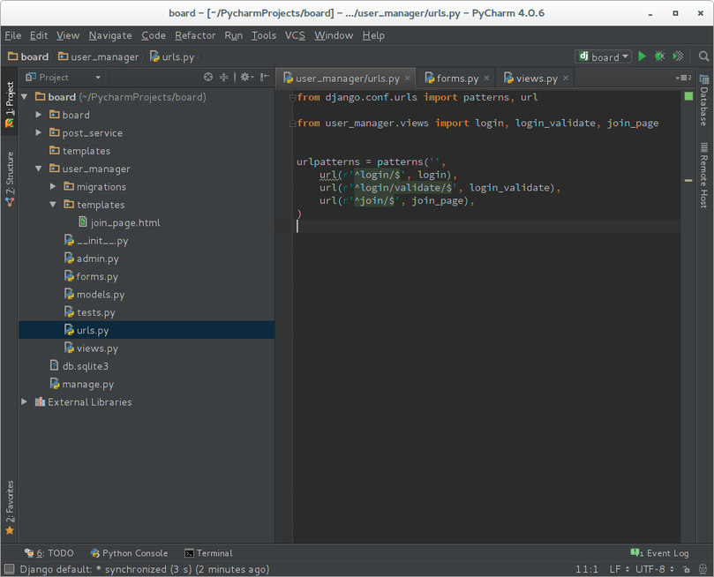Click the inspections hector icon in status bar
Screen dimensions: 714x577
703,569
